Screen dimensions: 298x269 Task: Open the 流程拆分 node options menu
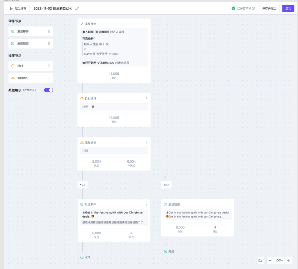click(x=146, y=142)
